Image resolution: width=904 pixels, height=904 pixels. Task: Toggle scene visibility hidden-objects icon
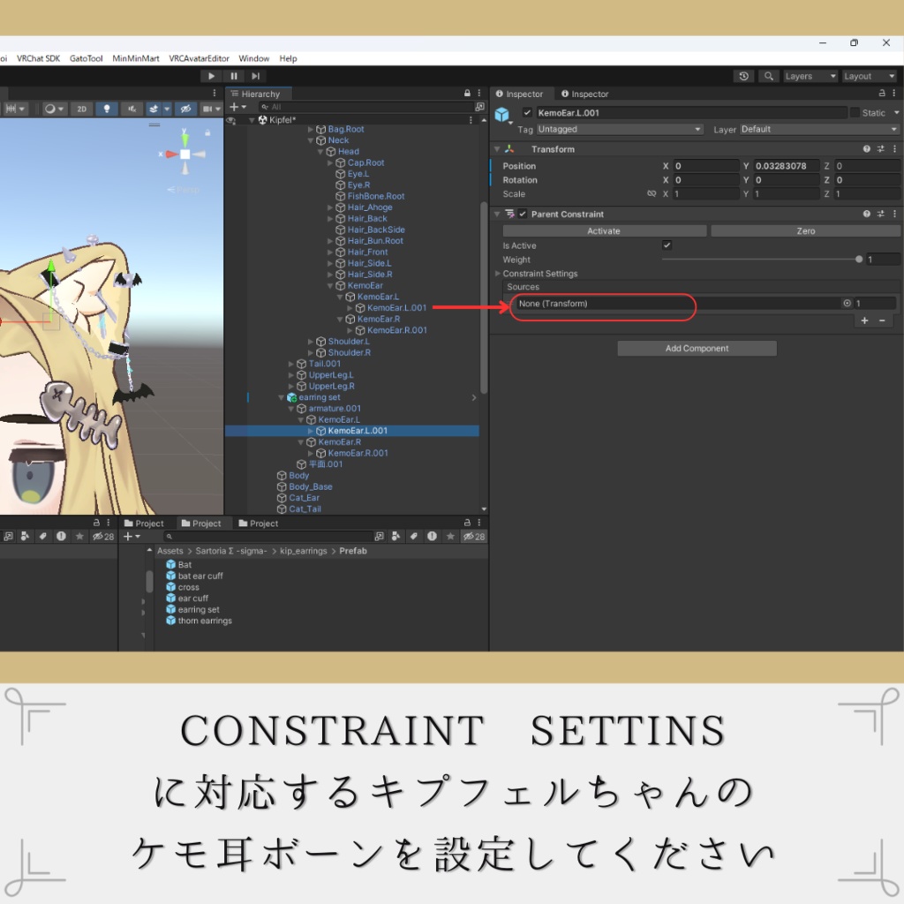tap(185, 109)
